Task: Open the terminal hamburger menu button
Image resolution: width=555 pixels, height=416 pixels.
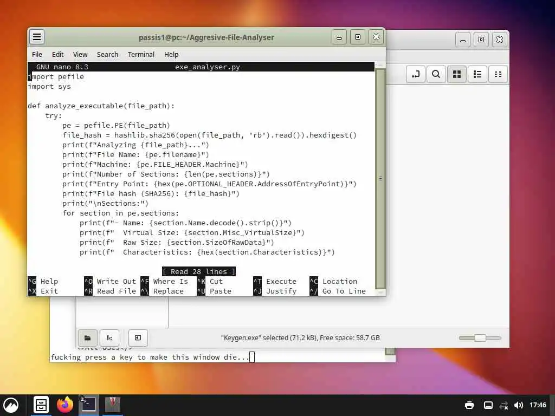Action: (x=37, y=37)
